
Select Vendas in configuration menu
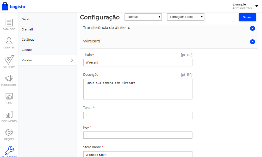tap(47, 60)
